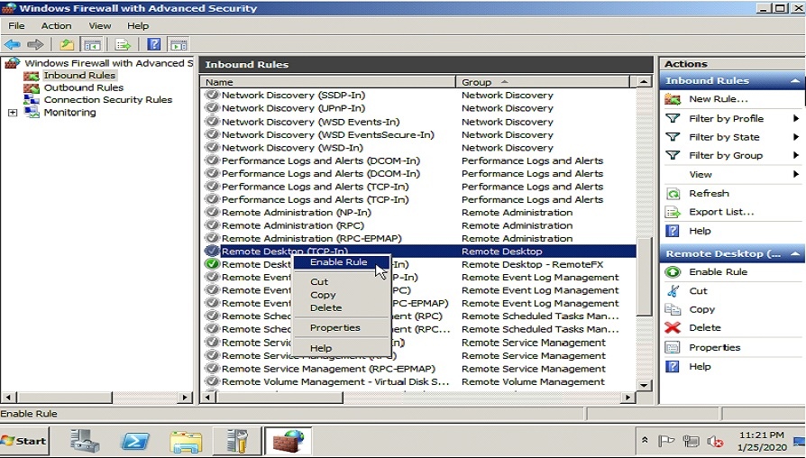Viewport: 806px width, 458px height.
Task: Select Outbound Rules in the tree
Action: 83,87
